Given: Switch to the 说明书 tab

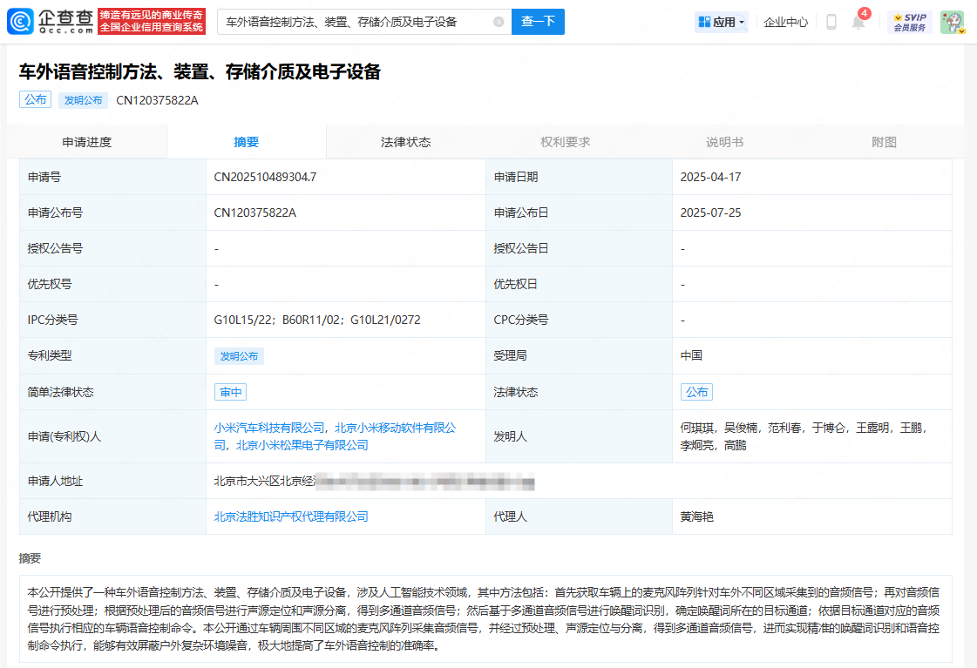Looking at the screenshot, I should tap(724, 142).
